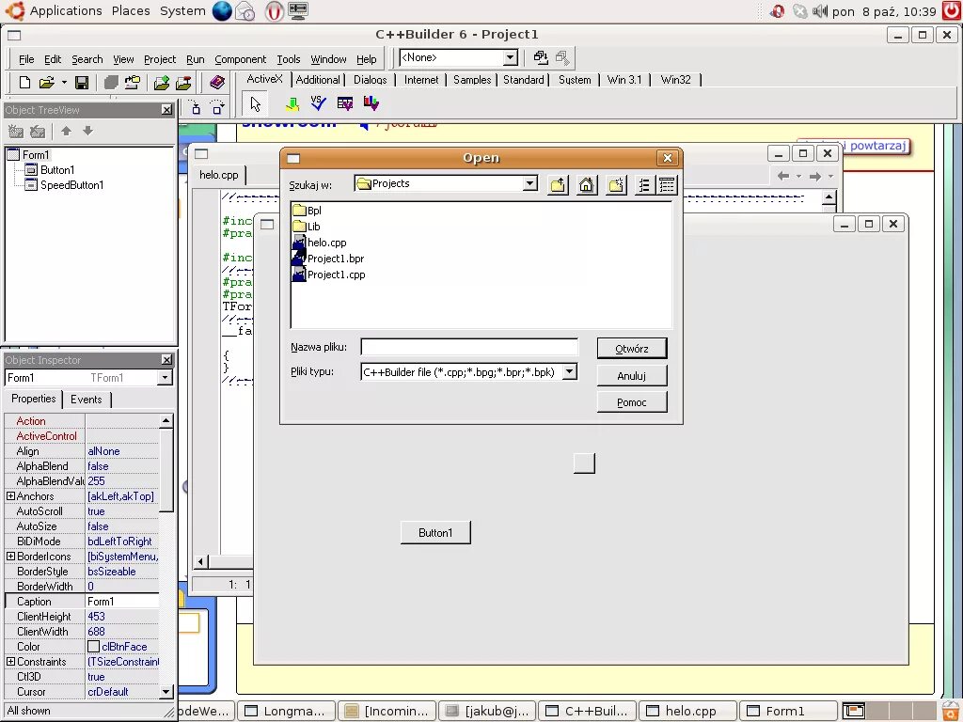The width and height of the screenshot is (963, 722).
Task: Open the File menu
Action: [x=26, y=59]
